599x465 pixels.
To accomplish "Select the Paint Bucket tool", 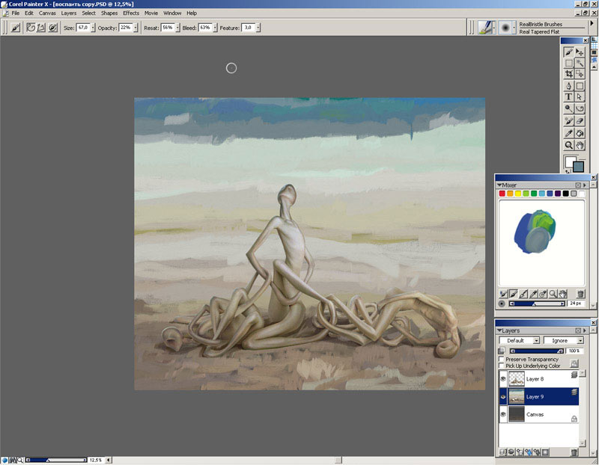I will (580, 133).
